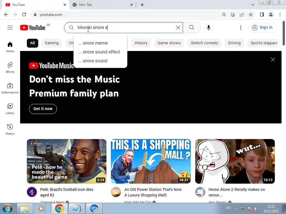This screenshot has width=286, height=214.
Task: Close the YouTube browser tab
Action: [65, 5]
